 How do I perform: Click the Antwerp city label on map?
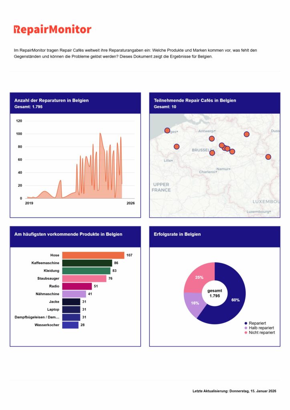pyautogui.click(x=207, y=131)
